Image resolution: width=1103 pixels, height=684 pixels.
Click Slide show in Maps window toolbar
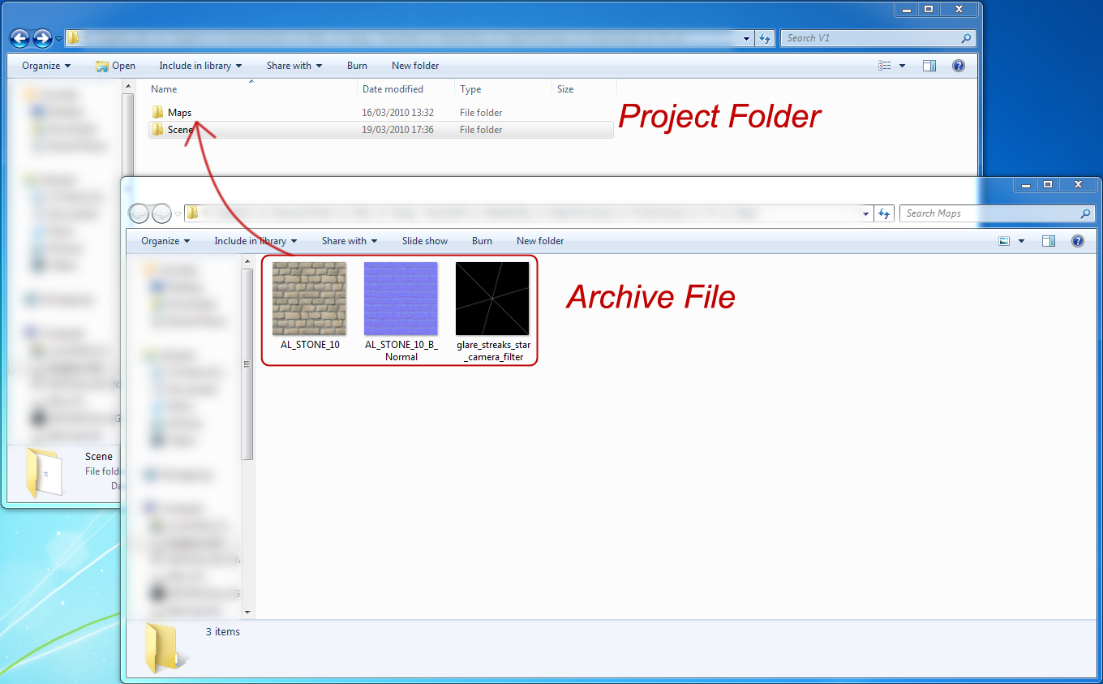pos(425,241)
